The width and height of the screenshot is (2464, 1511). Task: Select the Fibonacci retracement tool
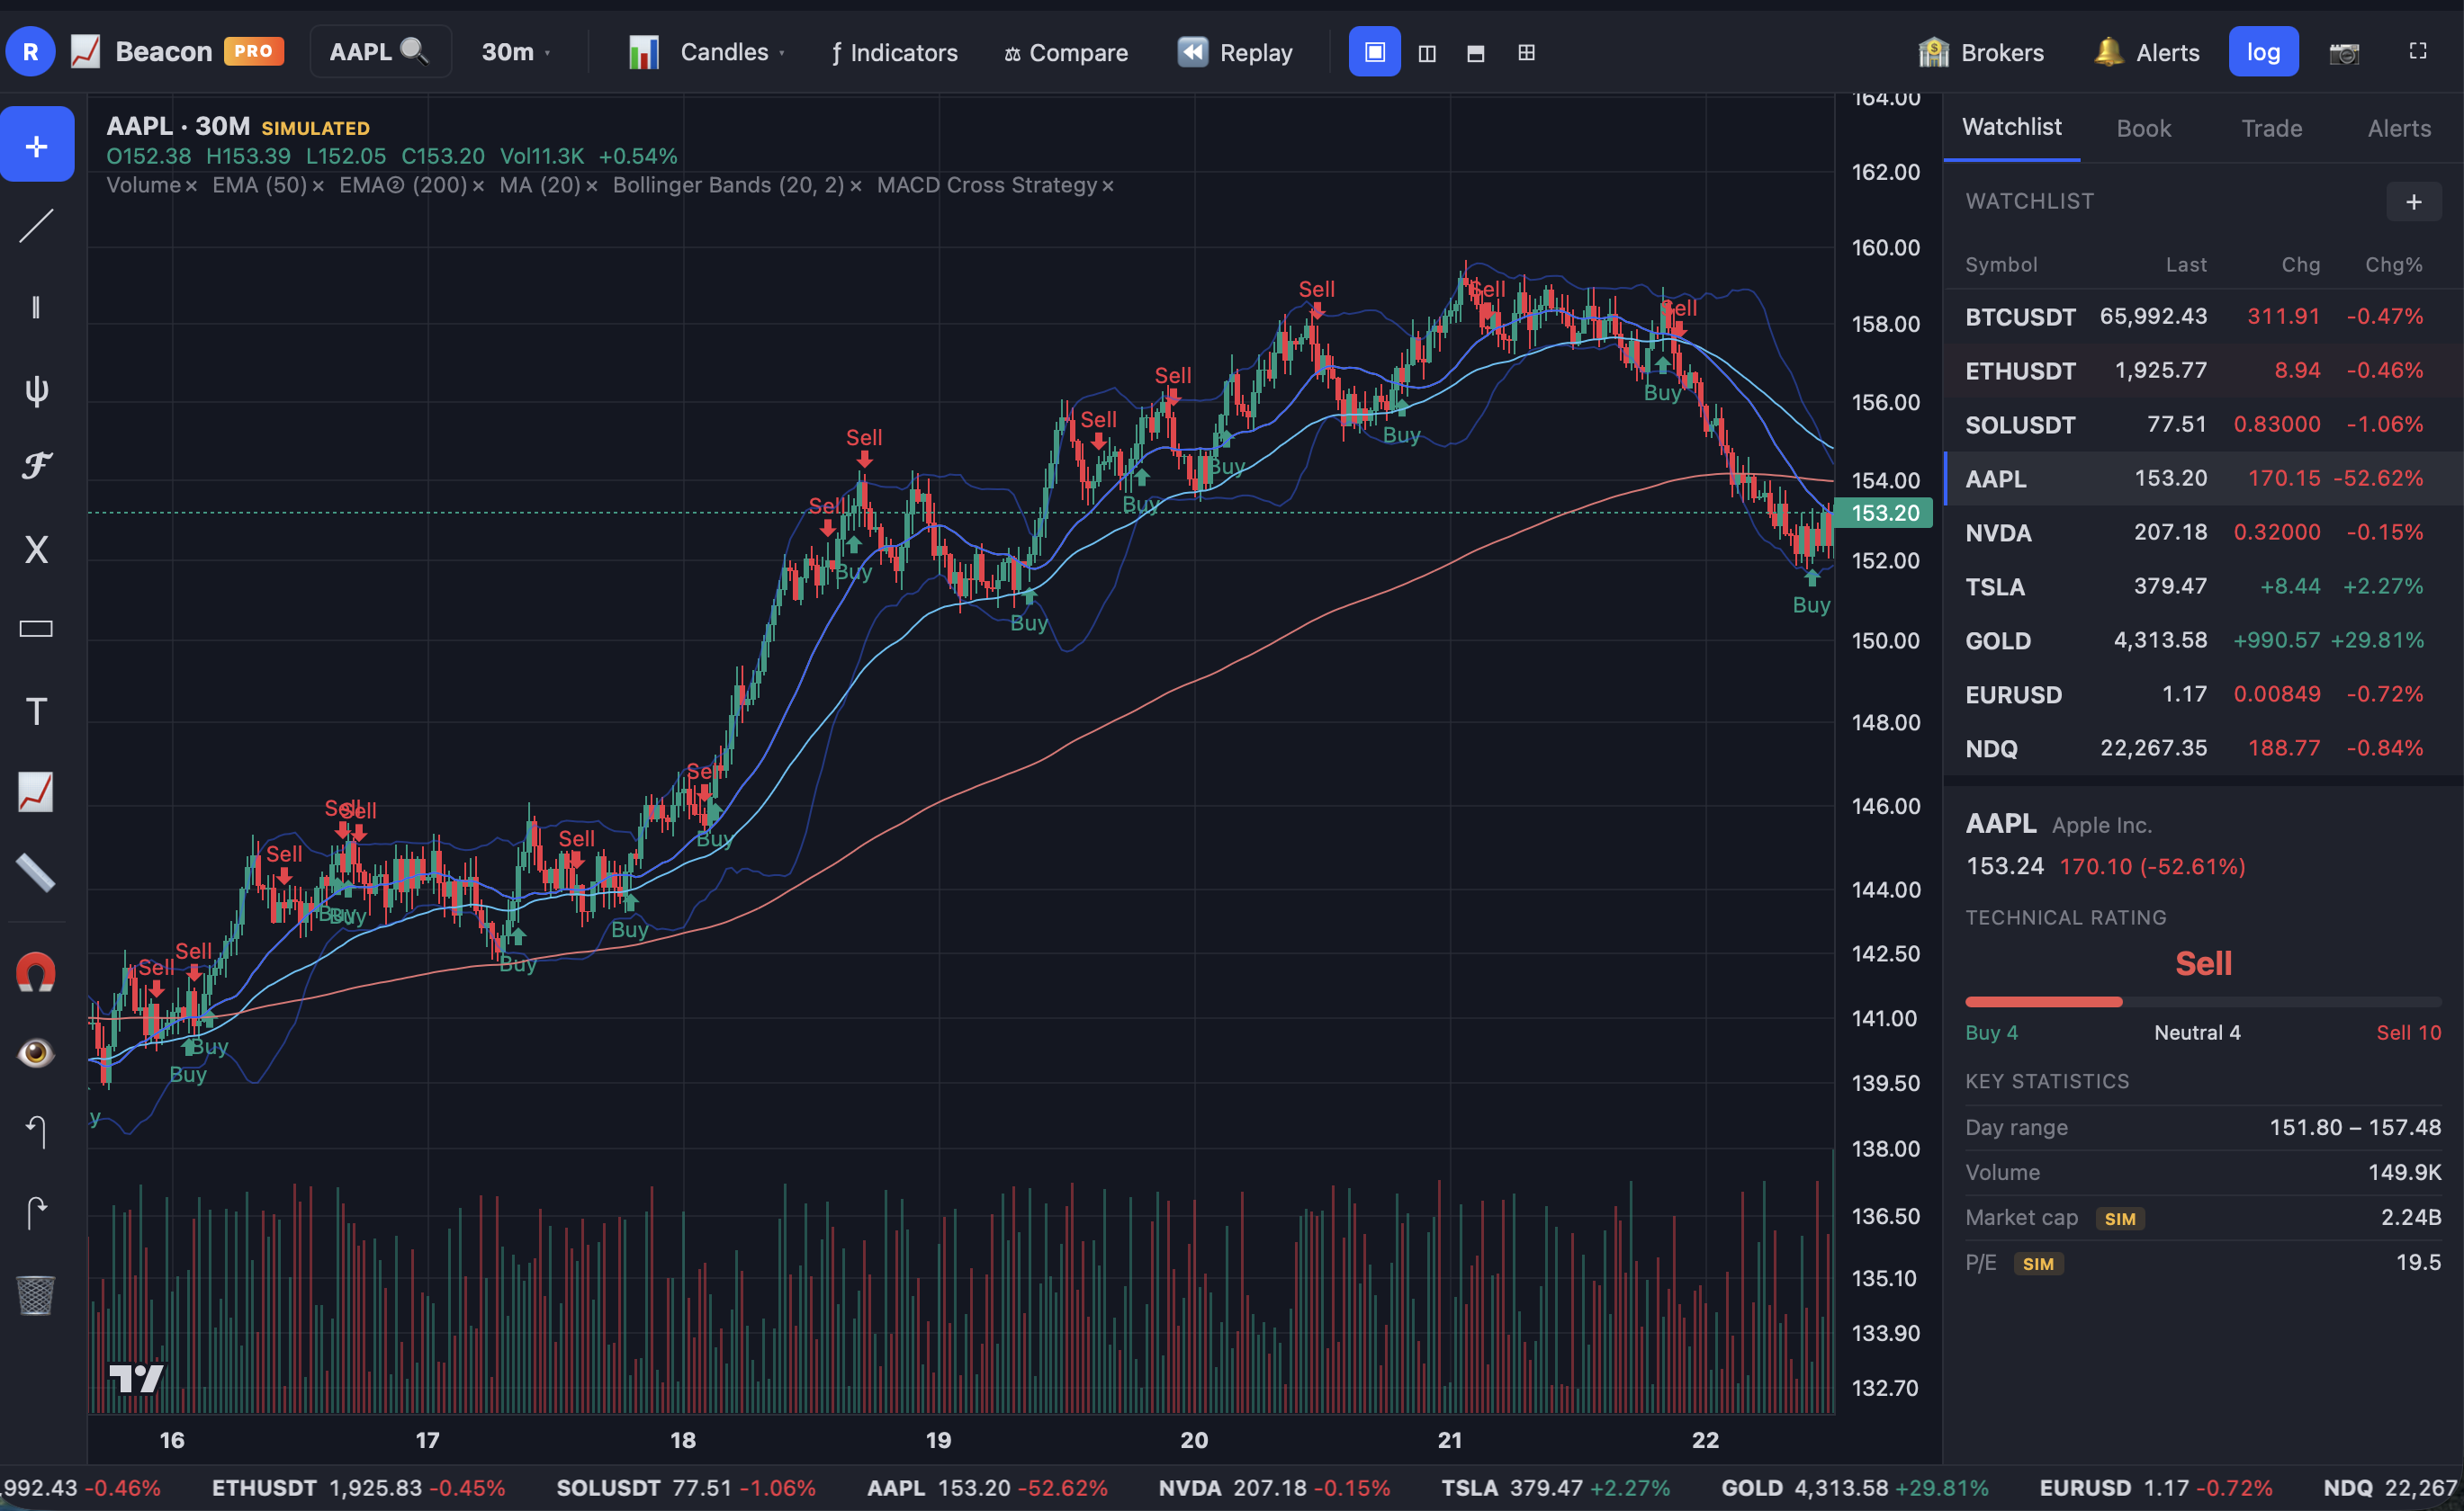click(37, 468)
